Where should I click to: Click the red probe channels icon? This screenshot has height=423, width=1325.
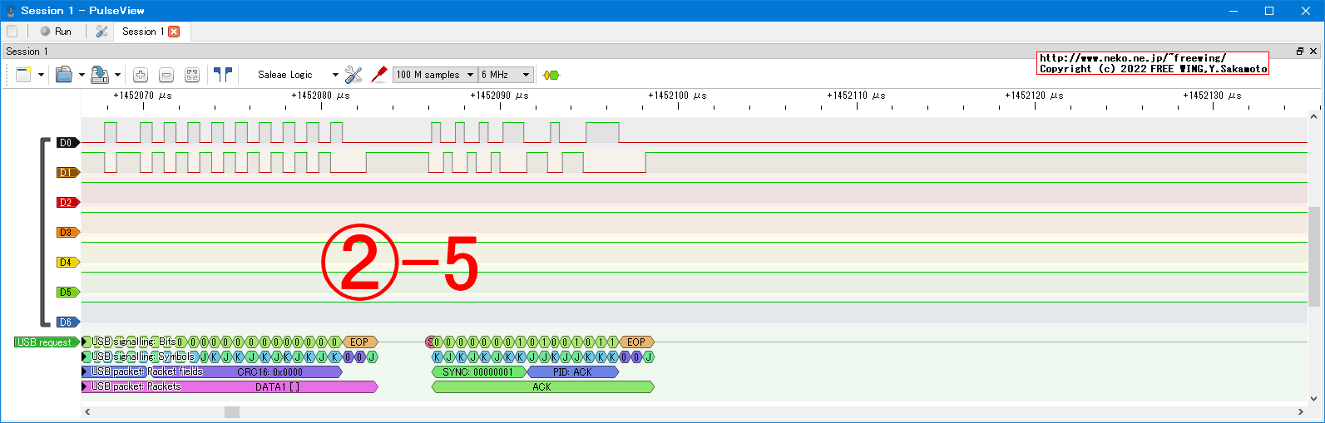coord(379,75)
